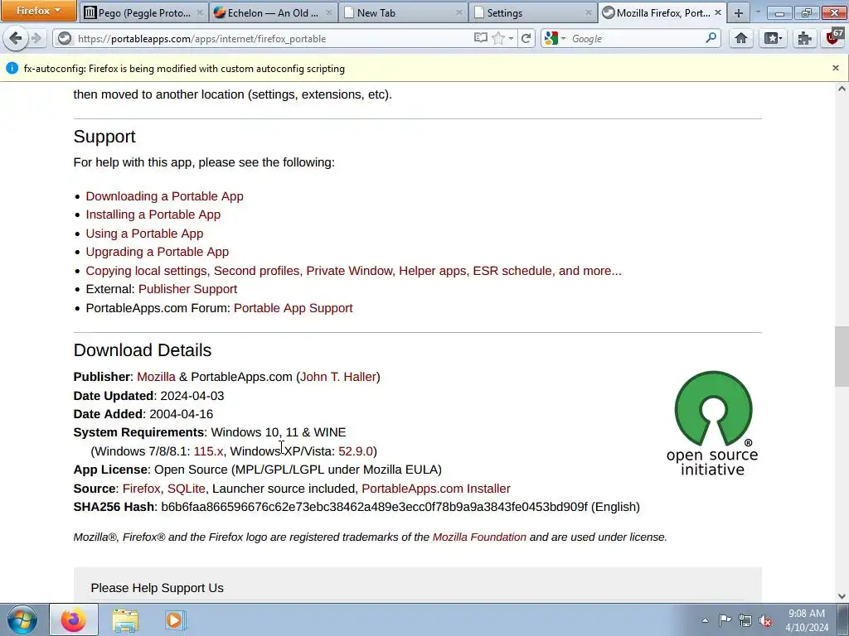Open the media player taskbar icon
This screenshot has width=849, height=636.
click(174, 620)
